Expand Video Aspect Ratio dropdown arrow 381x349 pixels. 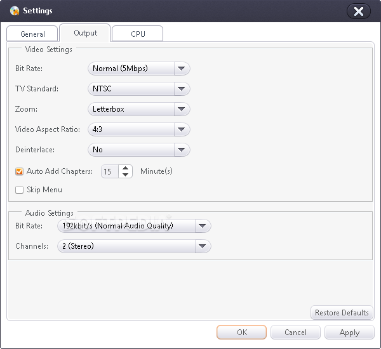tap(182, 129)
